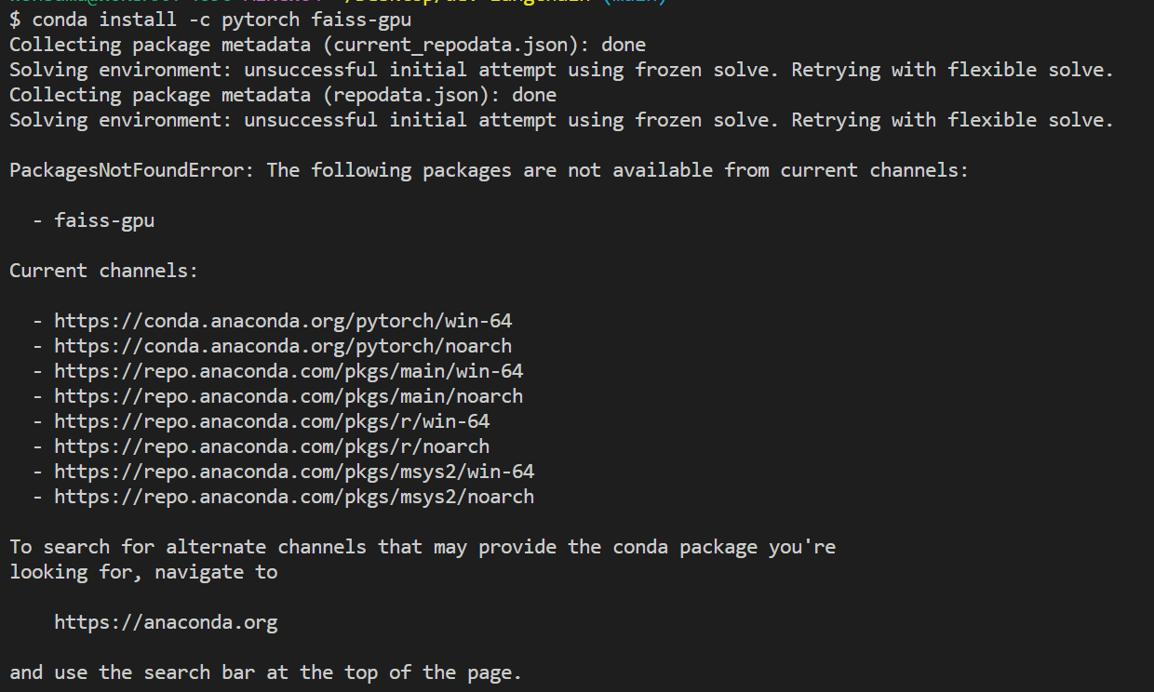The image size is (1154, 692).
Task: Open the pkgs/r/win-64 repo link
Action: (x=272, y=421)
